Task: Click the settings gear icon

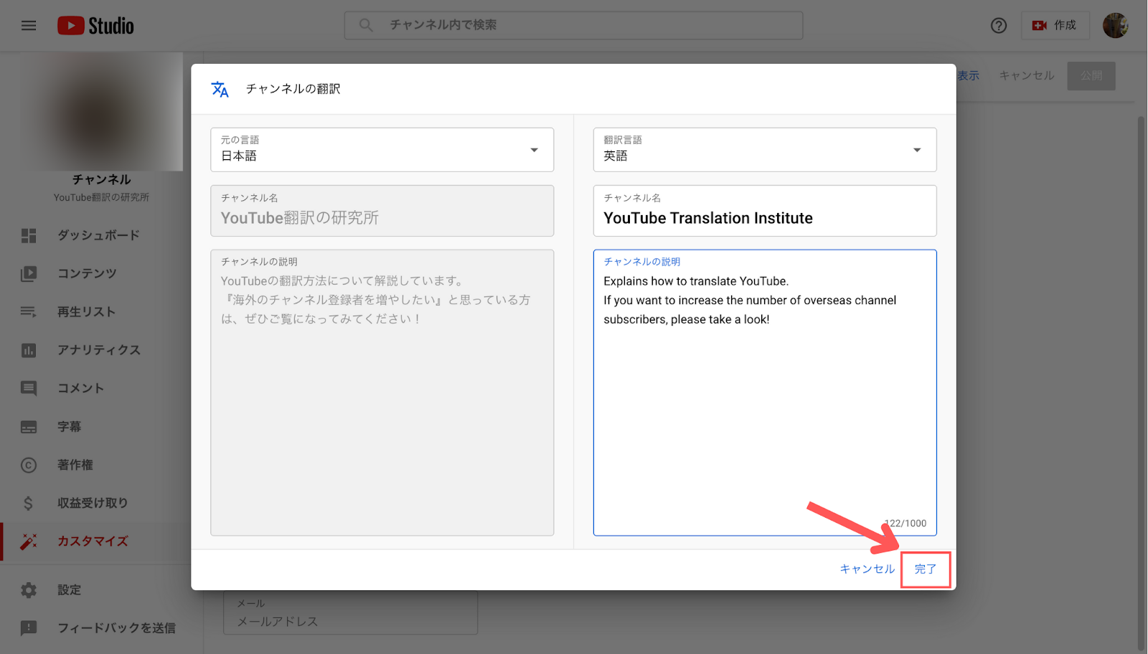Action: [x=29, y=589]
